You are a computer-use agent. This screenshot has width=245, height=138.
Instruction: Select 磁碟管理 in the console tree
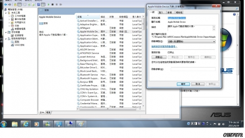point(19,35)
